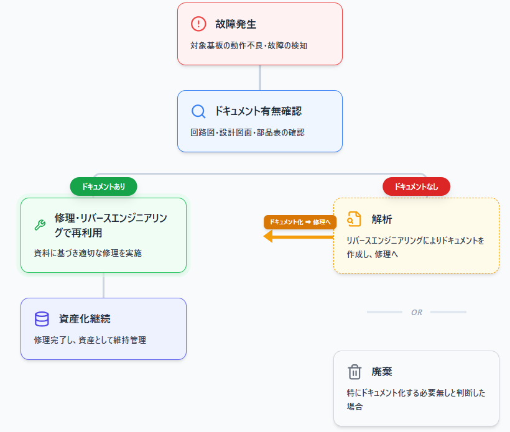
Task: Click the ドキュメント有無確認 heading
Action: [258, 112]
